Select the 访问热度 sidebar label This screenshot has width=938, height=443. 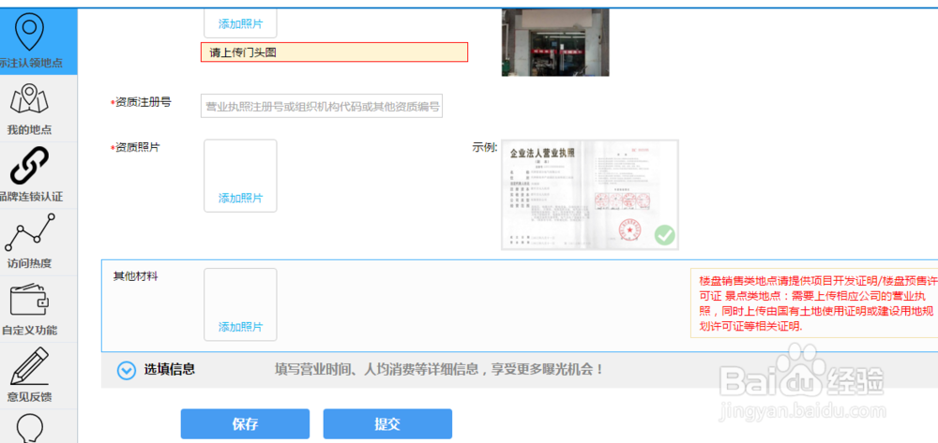tap(29, 263)
